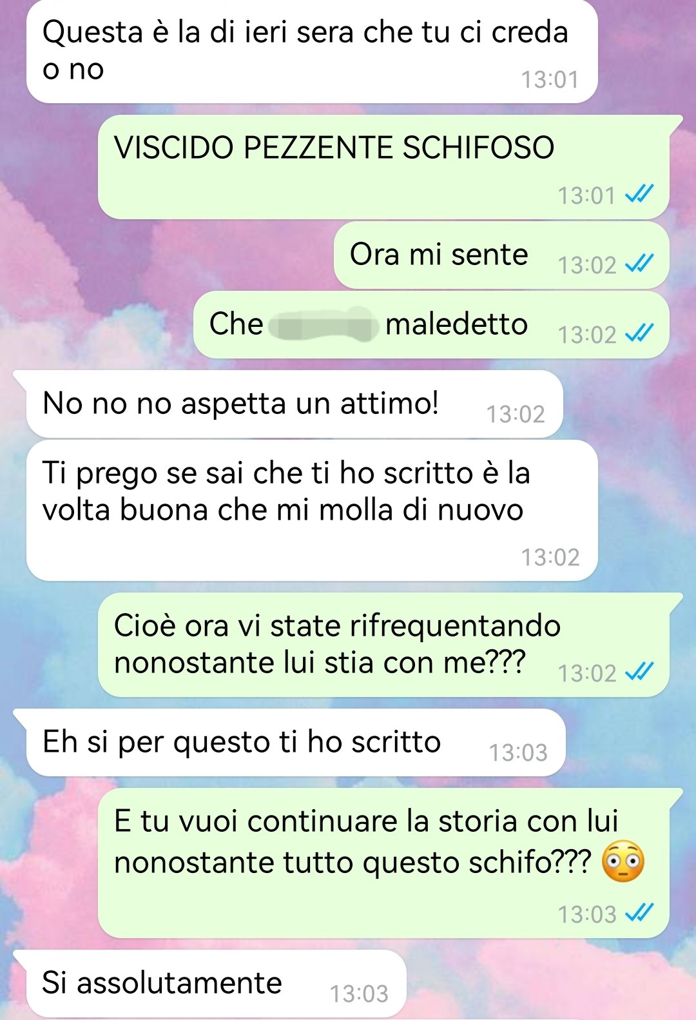Click the 13:03 timestamp on 'Eh si per questo'

(518, 753)
